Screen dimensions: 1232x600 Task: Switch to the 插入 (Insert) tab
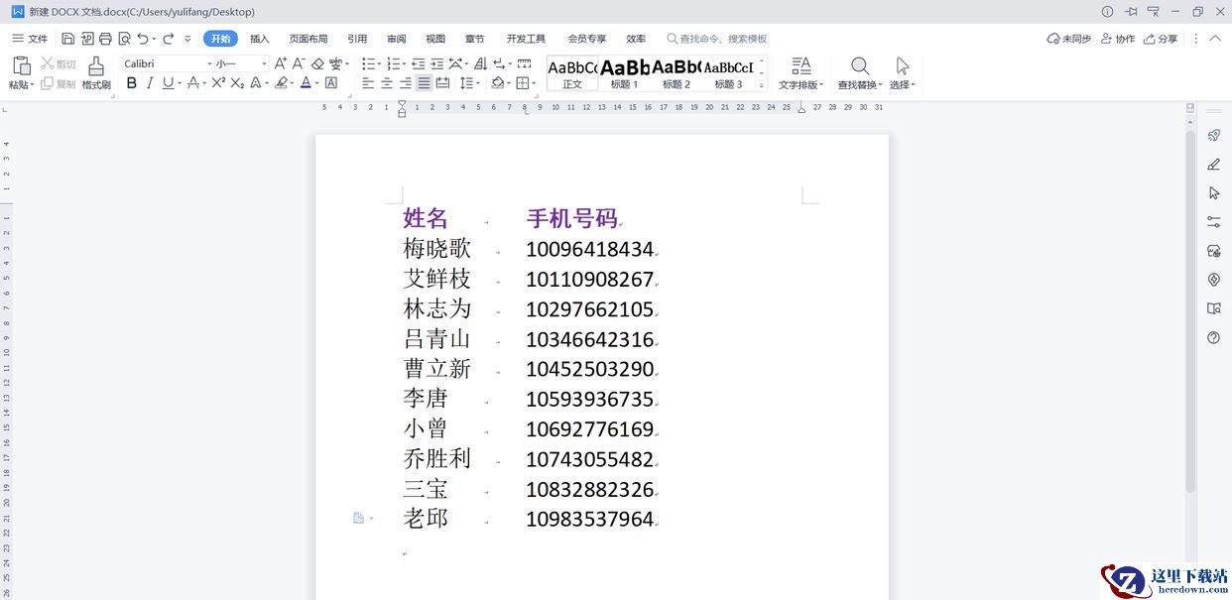(x=260, y=39)
